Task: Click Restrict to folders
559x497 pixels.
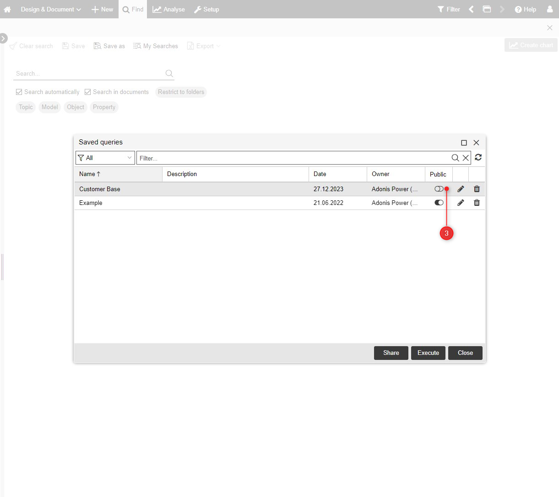Action: coord(181,92)
